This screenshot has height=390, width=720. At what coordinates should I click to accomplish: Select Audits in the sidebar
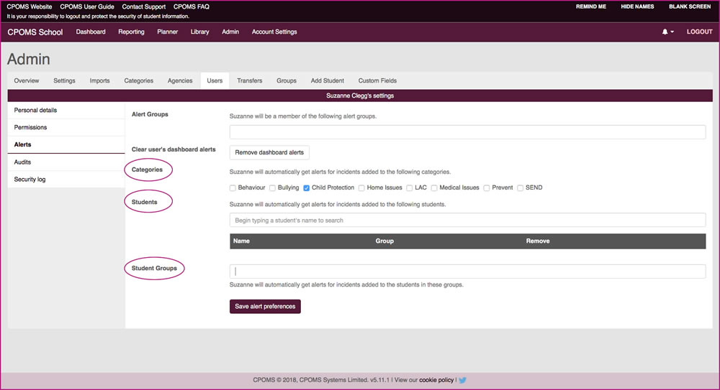tap(66, 162)
